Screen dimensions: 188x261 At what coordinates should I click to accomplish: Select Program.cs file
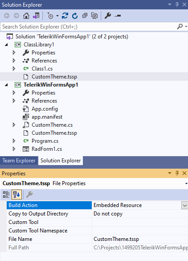click(45, 141)
